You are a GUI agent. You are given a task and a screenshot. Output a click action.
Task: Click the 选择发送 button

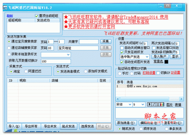click(88, 126)
